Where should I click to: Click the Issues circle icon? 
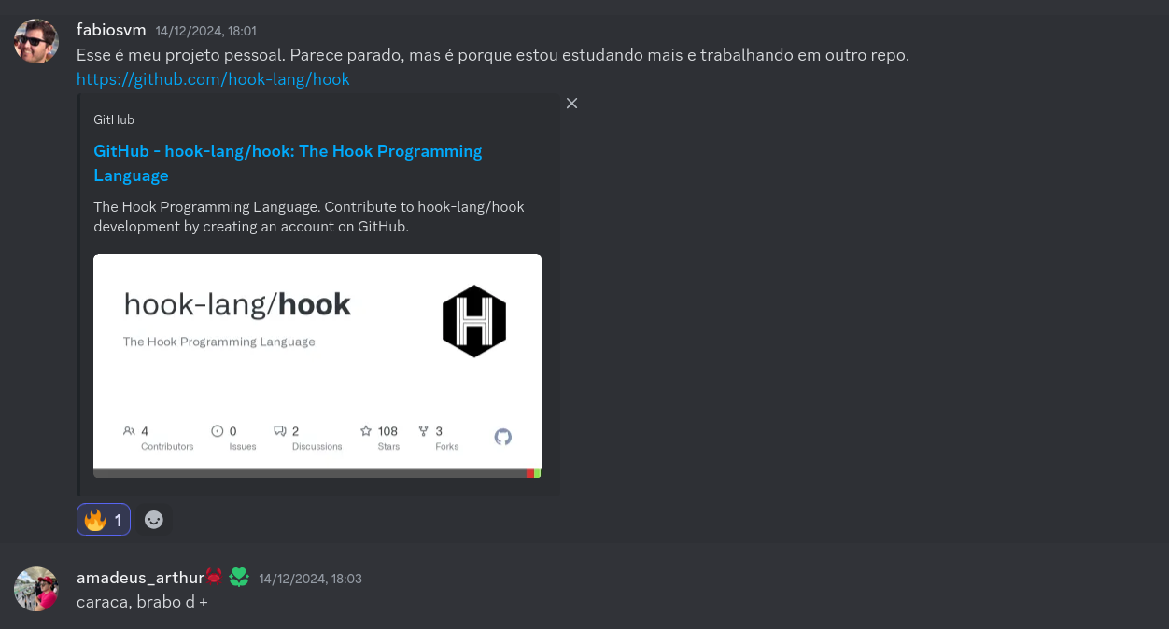(x=218, y=431)
